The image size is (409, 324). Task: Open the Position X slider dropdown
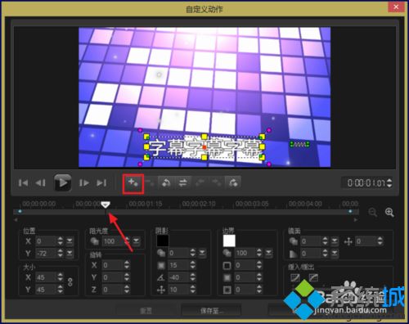[70, 241]
